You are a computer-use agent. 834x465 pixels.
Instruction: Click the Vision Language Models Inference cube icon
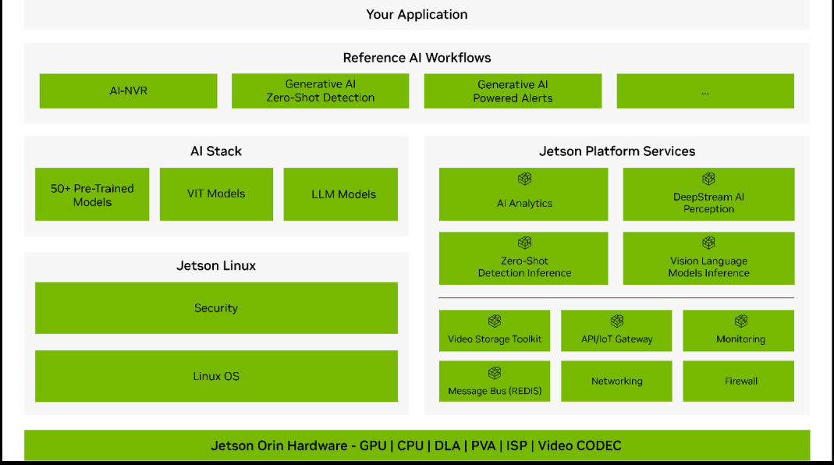coord(708,243)
